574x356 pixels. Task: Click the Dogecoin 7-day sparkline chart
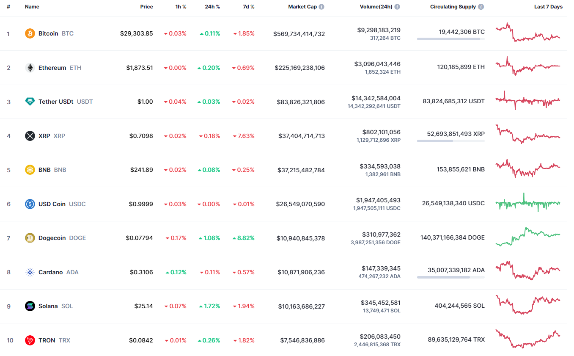click(x=528, y=237)
